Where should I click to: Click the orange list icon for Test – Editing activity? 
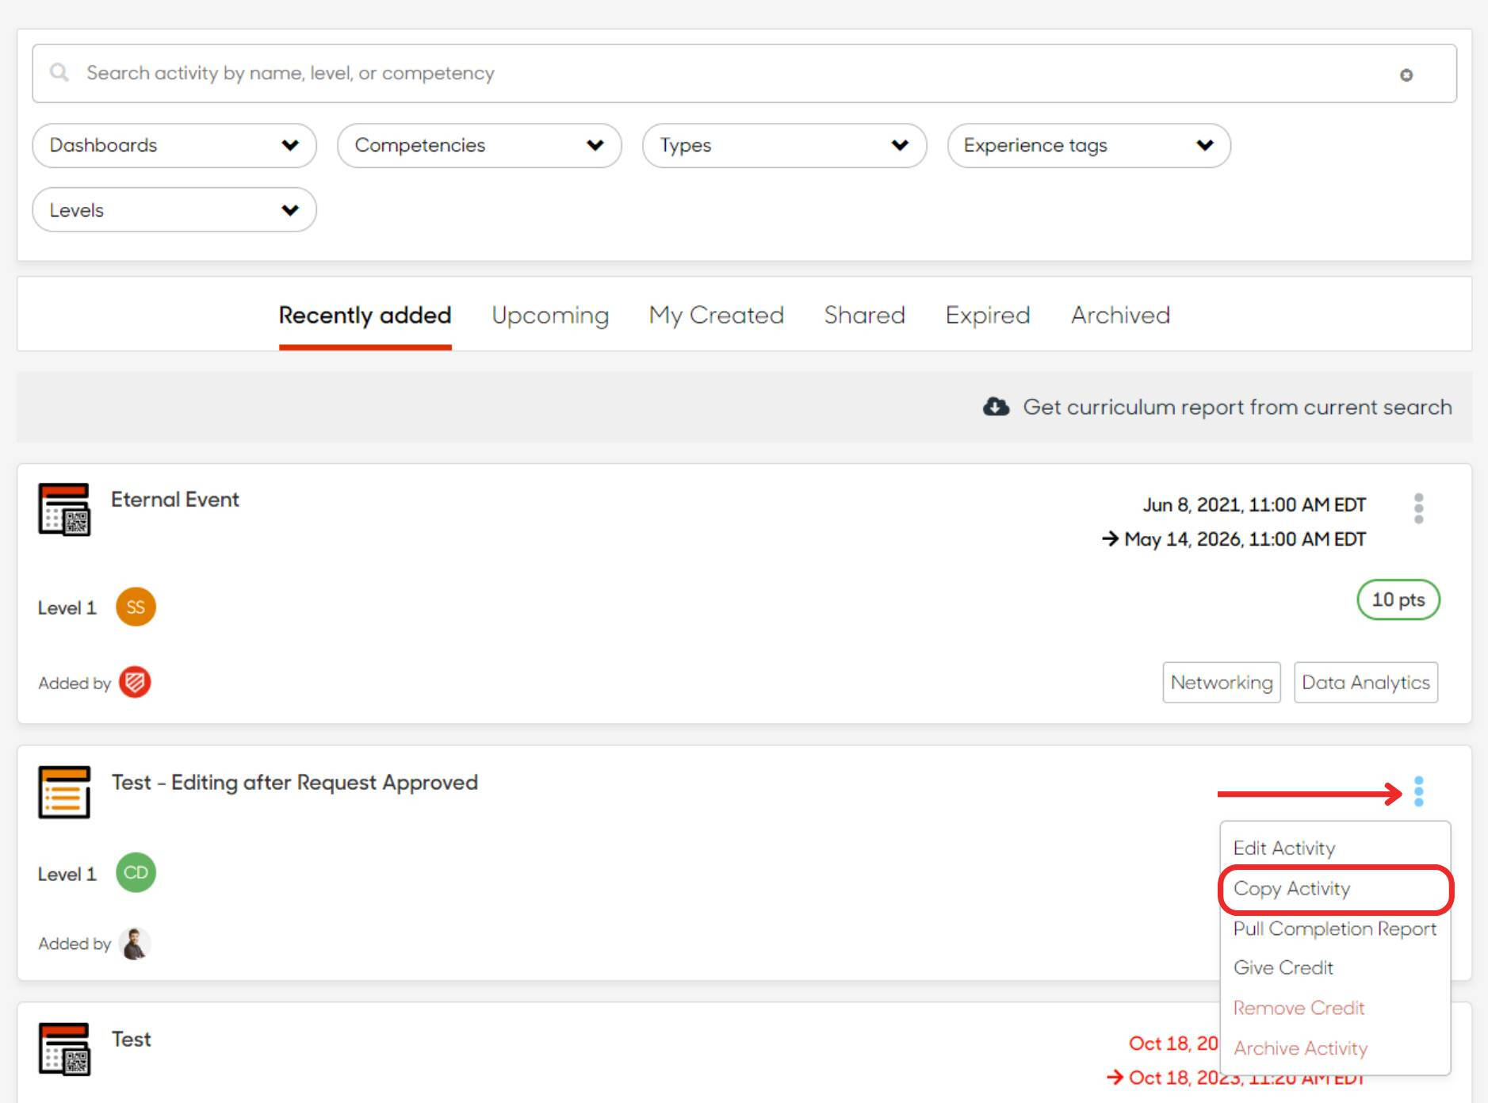point(64,792)
